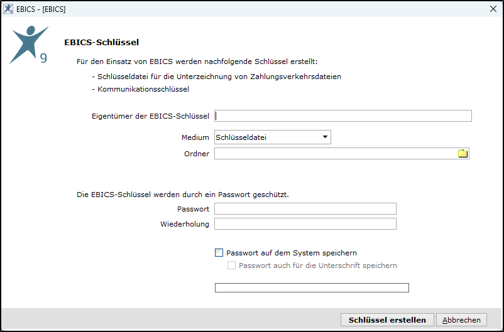Click the Wiederholung input field

(x=305, y=224)
